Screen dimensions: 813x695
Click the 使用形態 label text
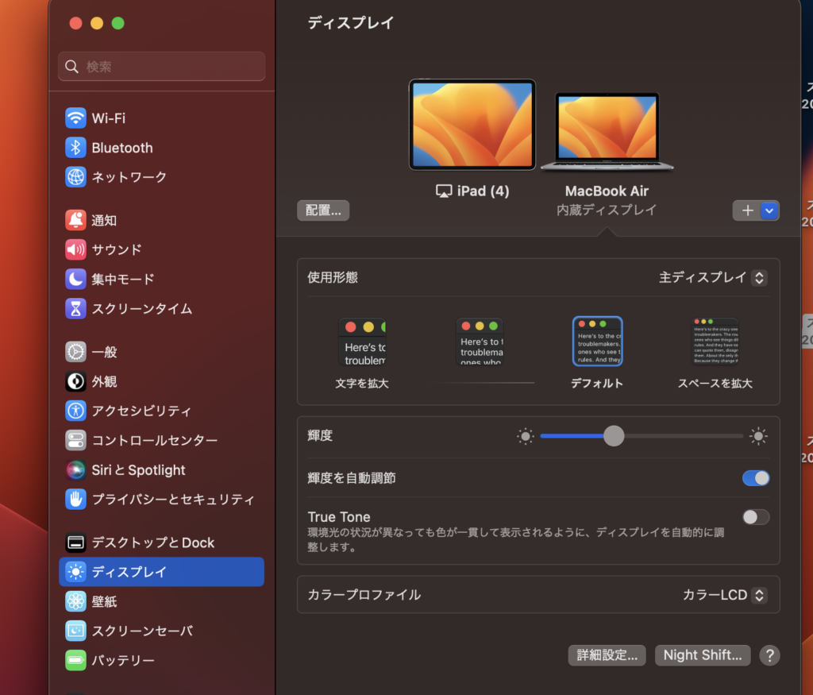(333, 277)
